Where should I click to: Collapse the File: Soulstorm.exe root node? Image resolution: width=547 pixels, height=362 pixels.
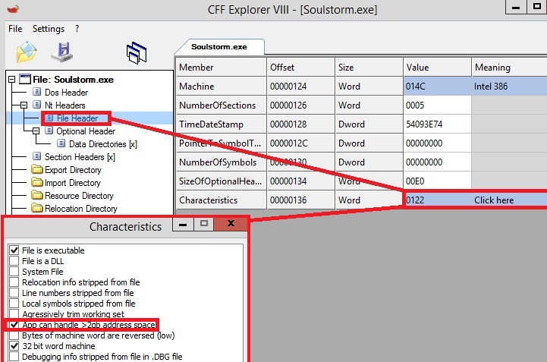pos(12,79)
